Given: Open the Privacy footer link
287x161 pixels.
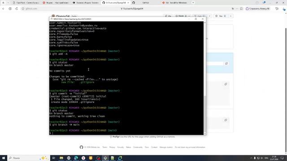Looking at the screenshot, I should [x=112, y=147].
